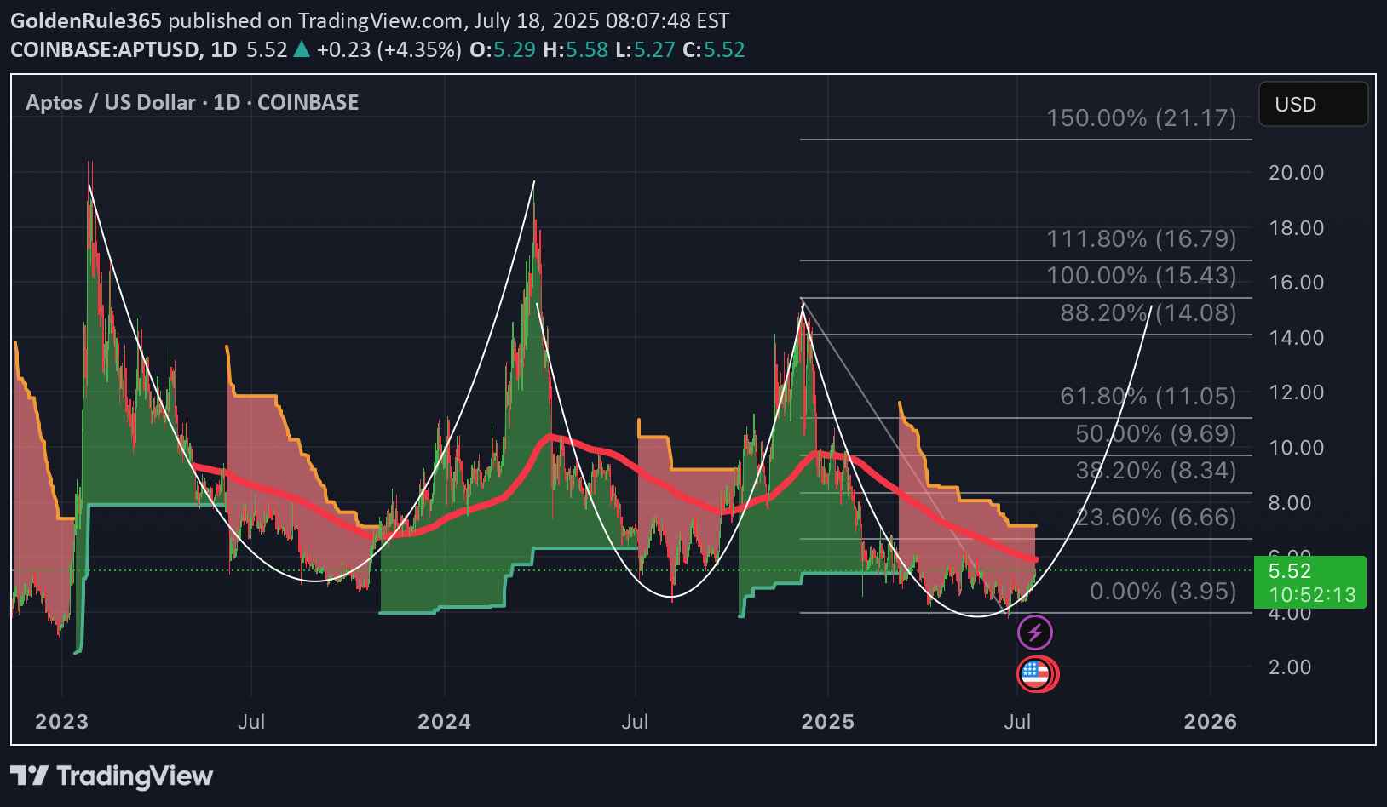This screenshot has width=1387, height=807.
Task: Click the 16.00 price axis label
Action: click(x=1296, y=283)
